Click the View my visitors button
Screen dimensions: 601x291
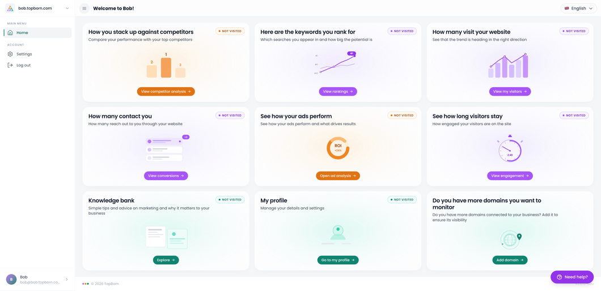tap(510, 92)
